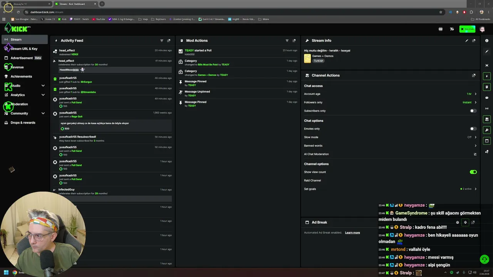Open TEASY - Twitch bookmark
Image resolution: width=493 pixels, height=277 pixels.
click(79, 19)
